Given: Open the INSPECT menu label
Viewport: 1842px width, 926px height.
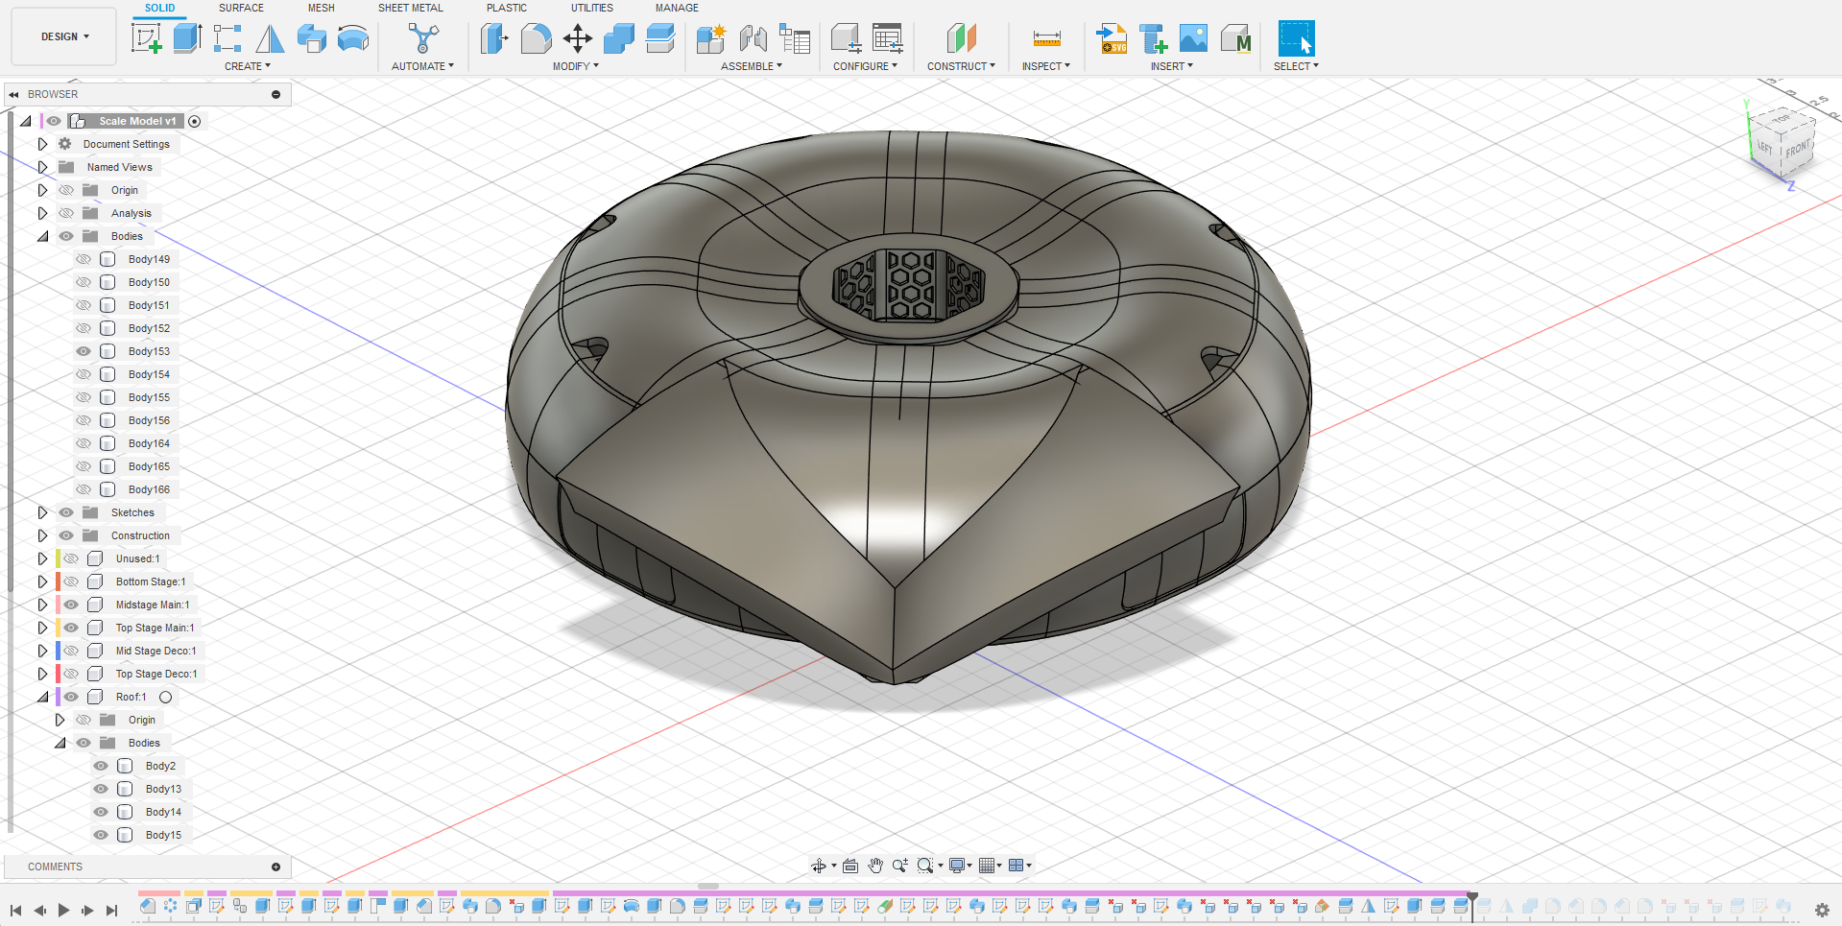Looking at the screenshot, I should click(1045, 66).
